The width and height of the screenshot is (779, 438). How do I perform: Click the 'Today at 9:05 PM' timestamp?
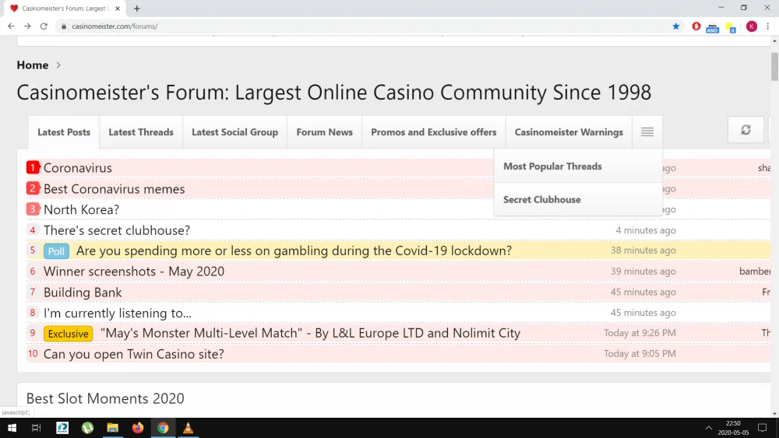point(640,354)
